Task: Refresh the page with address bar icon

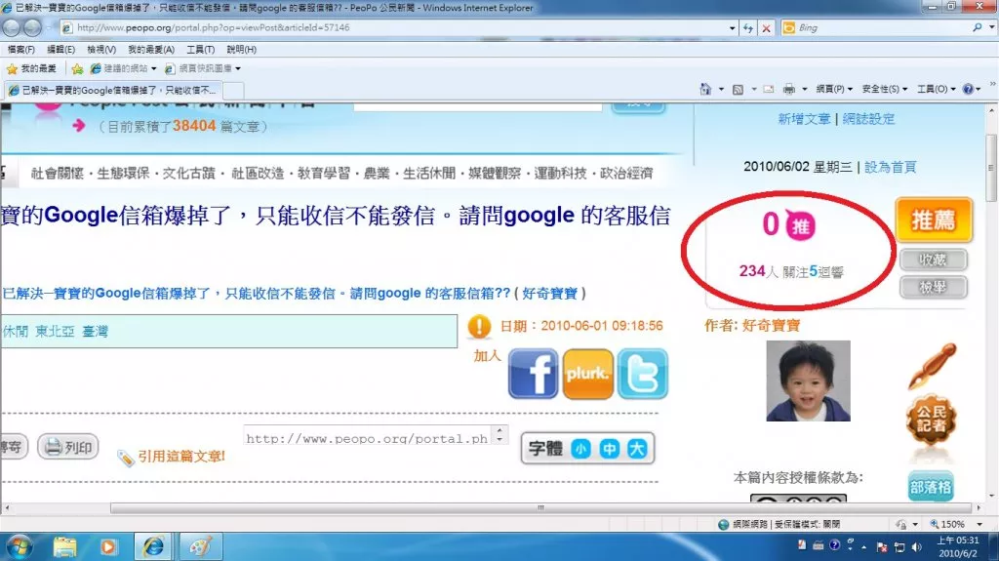Action: point(748,28)
